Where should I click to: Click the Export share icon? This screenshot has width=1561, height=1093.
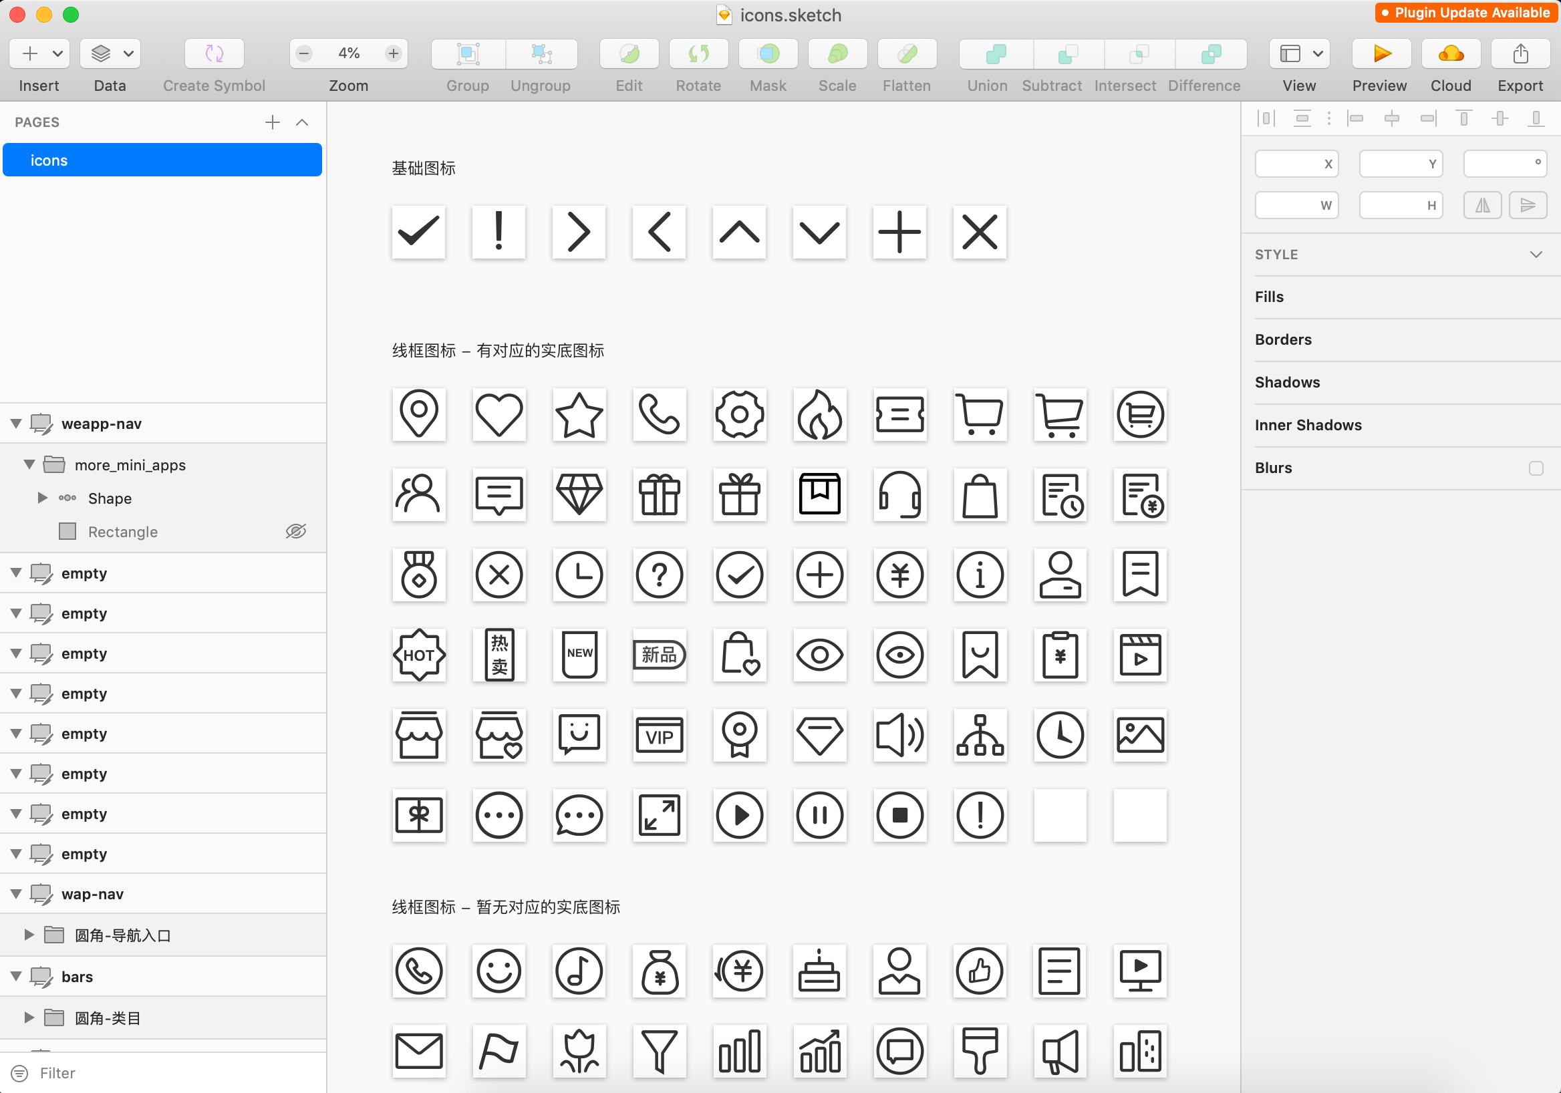tap(1520, 53)
